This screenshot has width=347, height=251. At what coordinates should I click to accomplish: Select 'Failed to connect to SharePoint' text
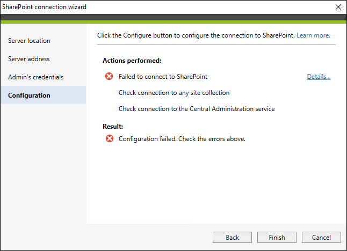[x=163, y=77]
